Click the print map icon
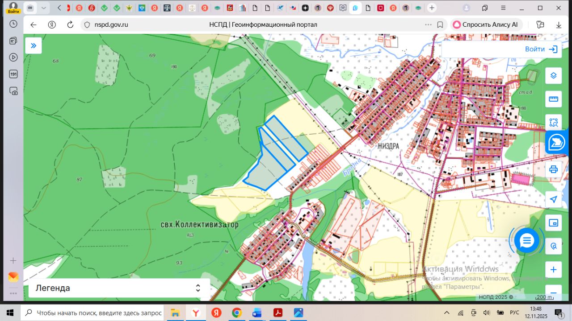The width and height of the screenshot is (572, 321). pyautogui.click(x=553, y=169)
